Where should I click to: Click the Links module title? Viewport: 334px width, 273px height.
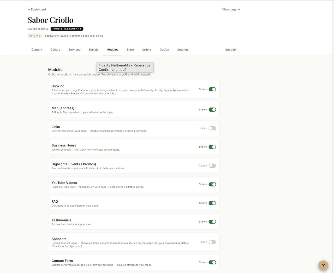pos(56,127)
